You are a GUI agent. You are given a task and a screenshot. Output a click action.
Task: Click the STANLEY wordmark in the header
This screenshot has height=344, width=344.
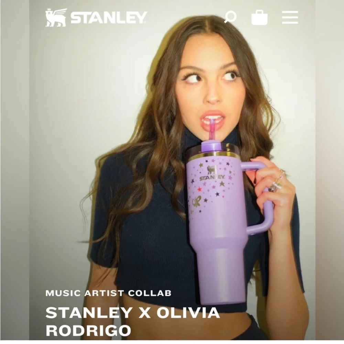coord(109,17)
